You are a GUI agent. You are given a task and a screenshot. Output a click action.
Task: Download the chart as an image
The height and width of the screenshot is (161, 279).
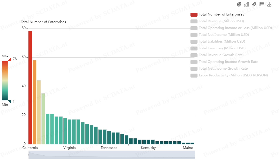click(269, 4)
